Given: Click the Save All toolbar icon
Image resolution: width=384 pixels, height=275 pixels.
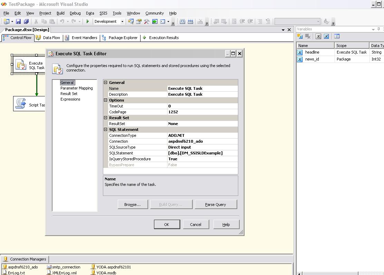Looking at the screenshot, I should [x=26, y=21].
